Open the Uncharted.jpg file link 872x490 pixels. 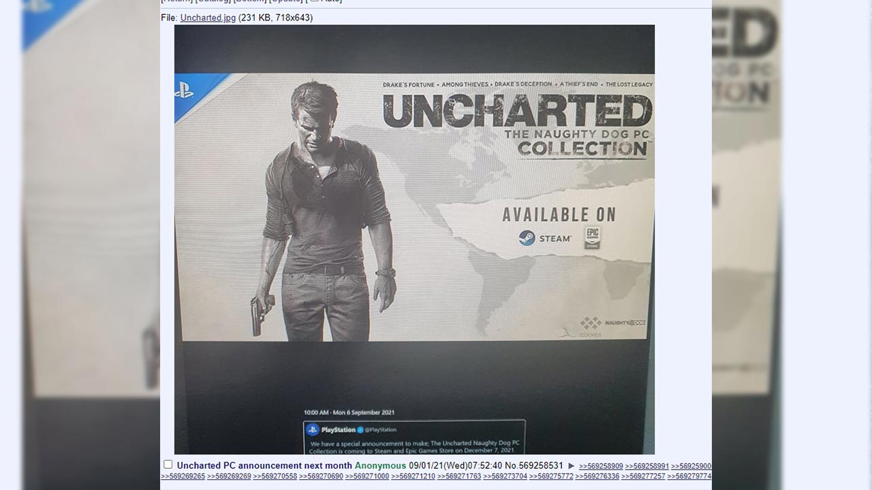[208, 18]
